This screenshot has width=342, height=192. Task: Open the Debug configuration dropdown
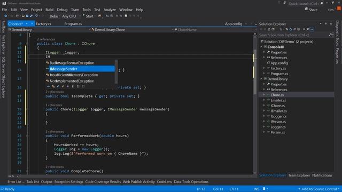[x=54, y=16]
